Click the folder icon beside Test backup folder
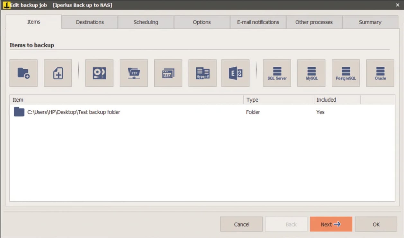This screenshot has height=238, width=404. (x=19, y=112)
